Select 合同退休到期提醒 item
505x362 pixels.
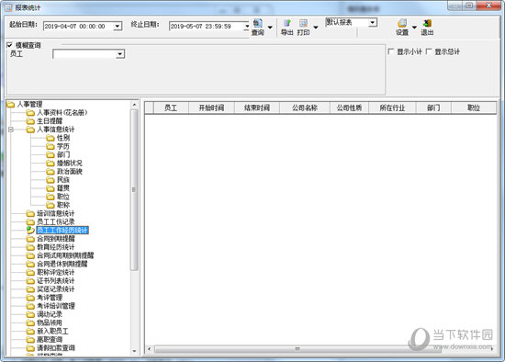[57, 264]
